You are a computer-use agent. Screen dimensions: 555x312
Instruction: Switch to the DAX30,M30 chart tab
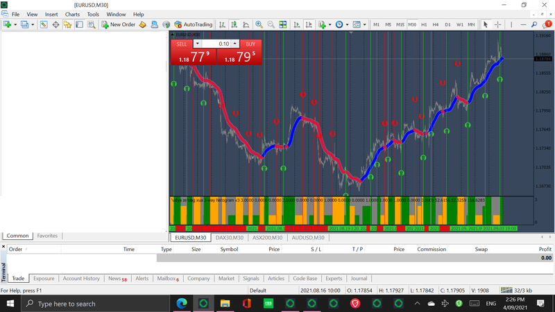point(230,238)
